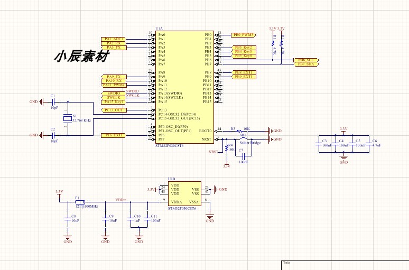Select the PB5_Key4 port
This screenshot has height=270, width=409.
[244, 56]
